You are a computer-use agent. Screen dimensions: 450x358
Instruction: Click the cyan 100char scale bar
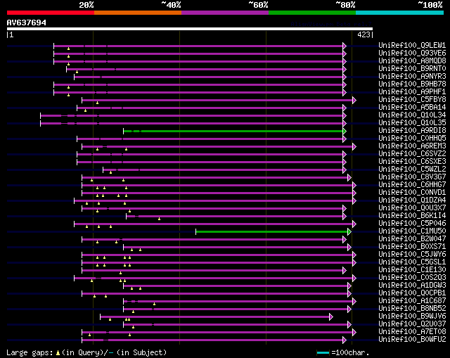323,352
